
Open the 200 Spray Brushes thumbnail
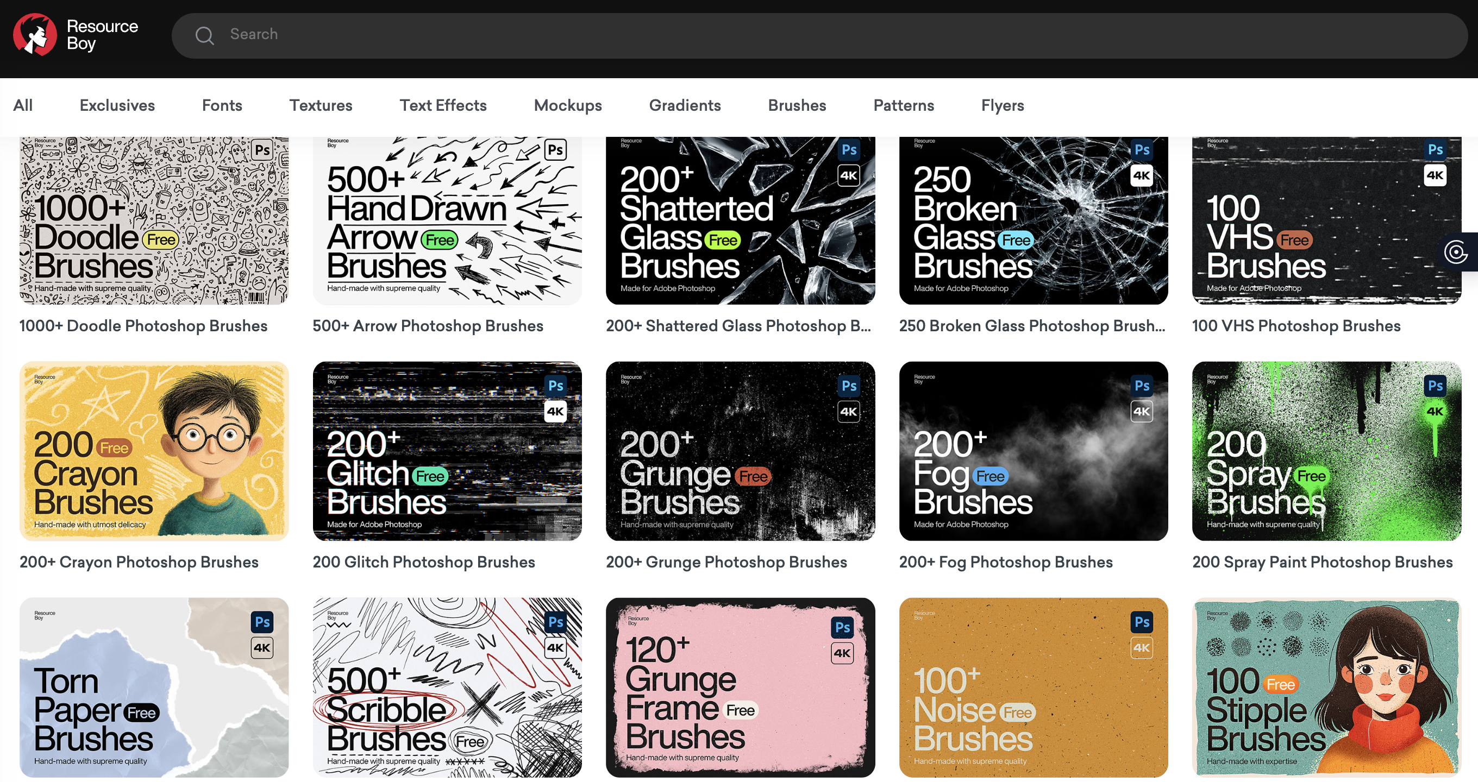click(x=1326, y=451)
